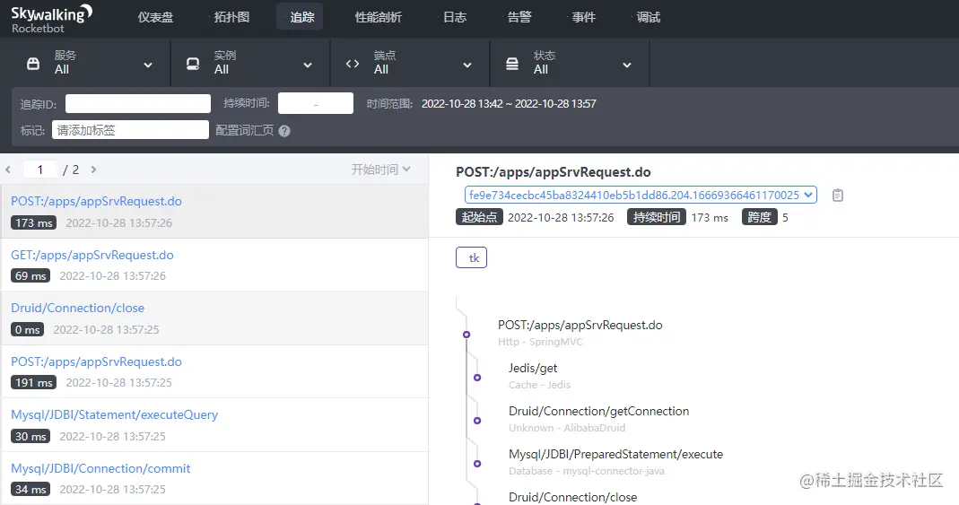This screenshot has height=505, width=959.
Task: Open the 日志 log tab
Action: (455, 17)
